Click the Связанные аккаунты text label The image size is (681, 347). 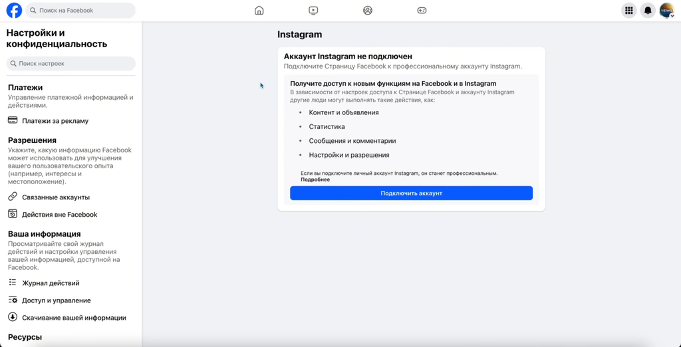point(56,197)
